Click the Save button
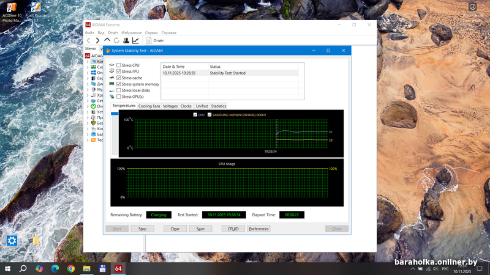This screenshot has width=490, height=275. [x=200, y=229]
